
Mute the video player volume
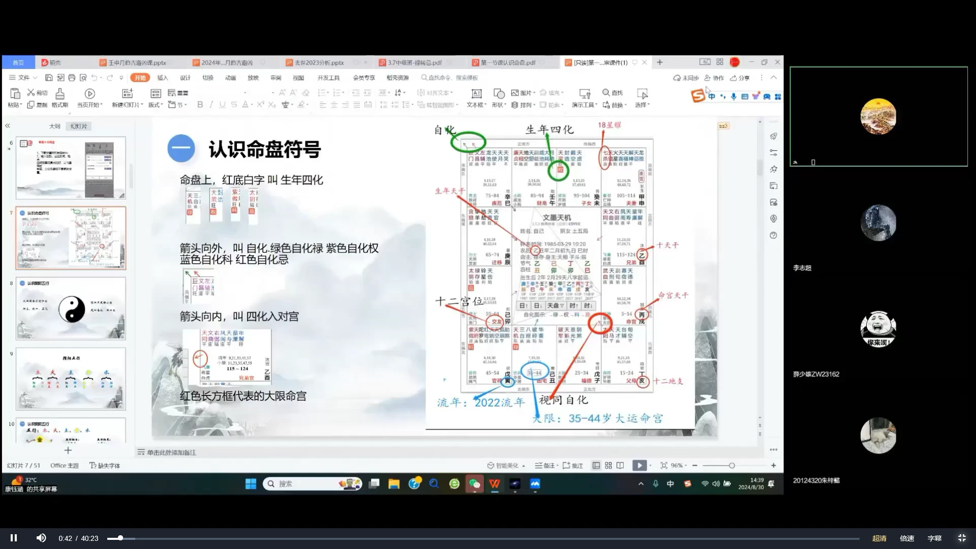[41, 538]
